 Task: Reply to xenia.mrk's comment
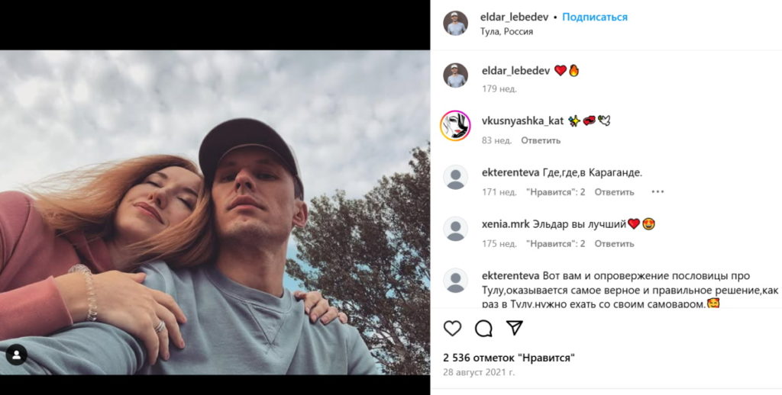pyautogui.click(x=614, y=244)
